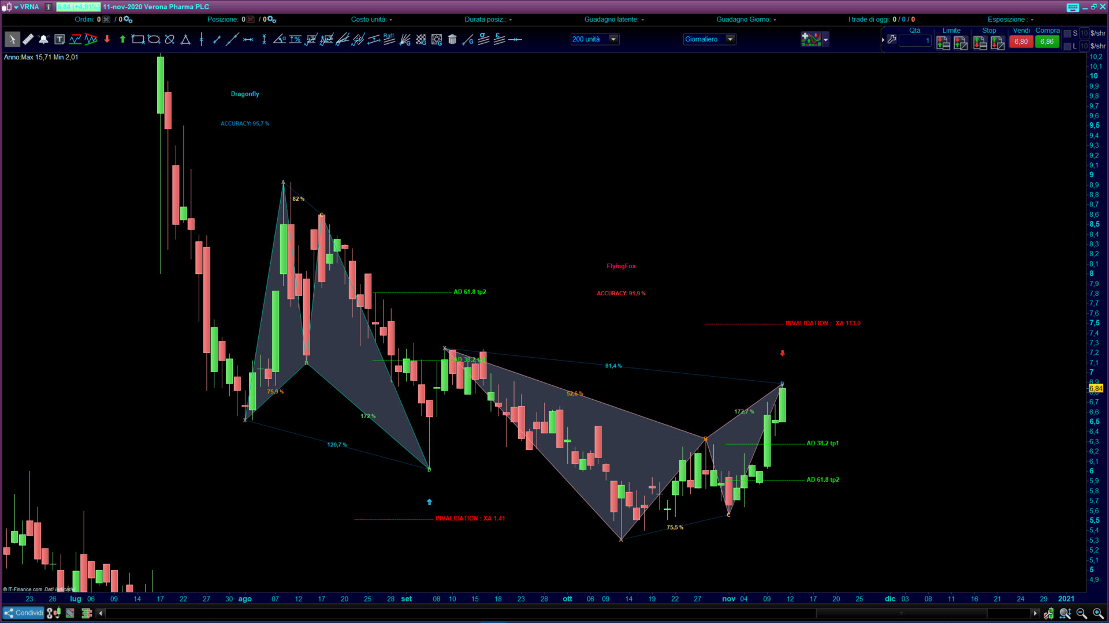Place a red down arrow marker

pos(107,39)
